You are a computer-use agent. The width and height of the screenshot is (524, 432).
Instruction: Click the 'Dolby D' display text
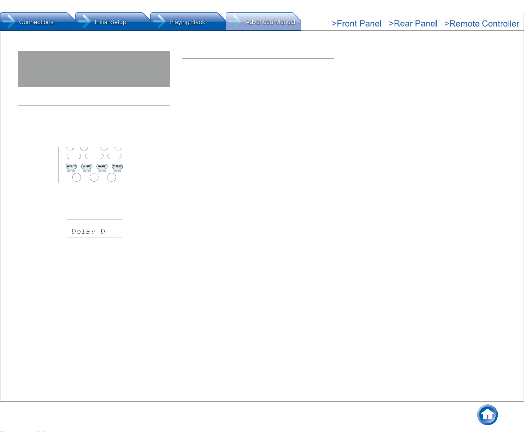coord(88,231)
